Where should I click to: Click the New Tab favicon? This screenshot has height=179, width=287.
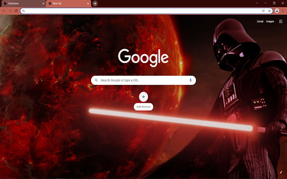point(50,4)
